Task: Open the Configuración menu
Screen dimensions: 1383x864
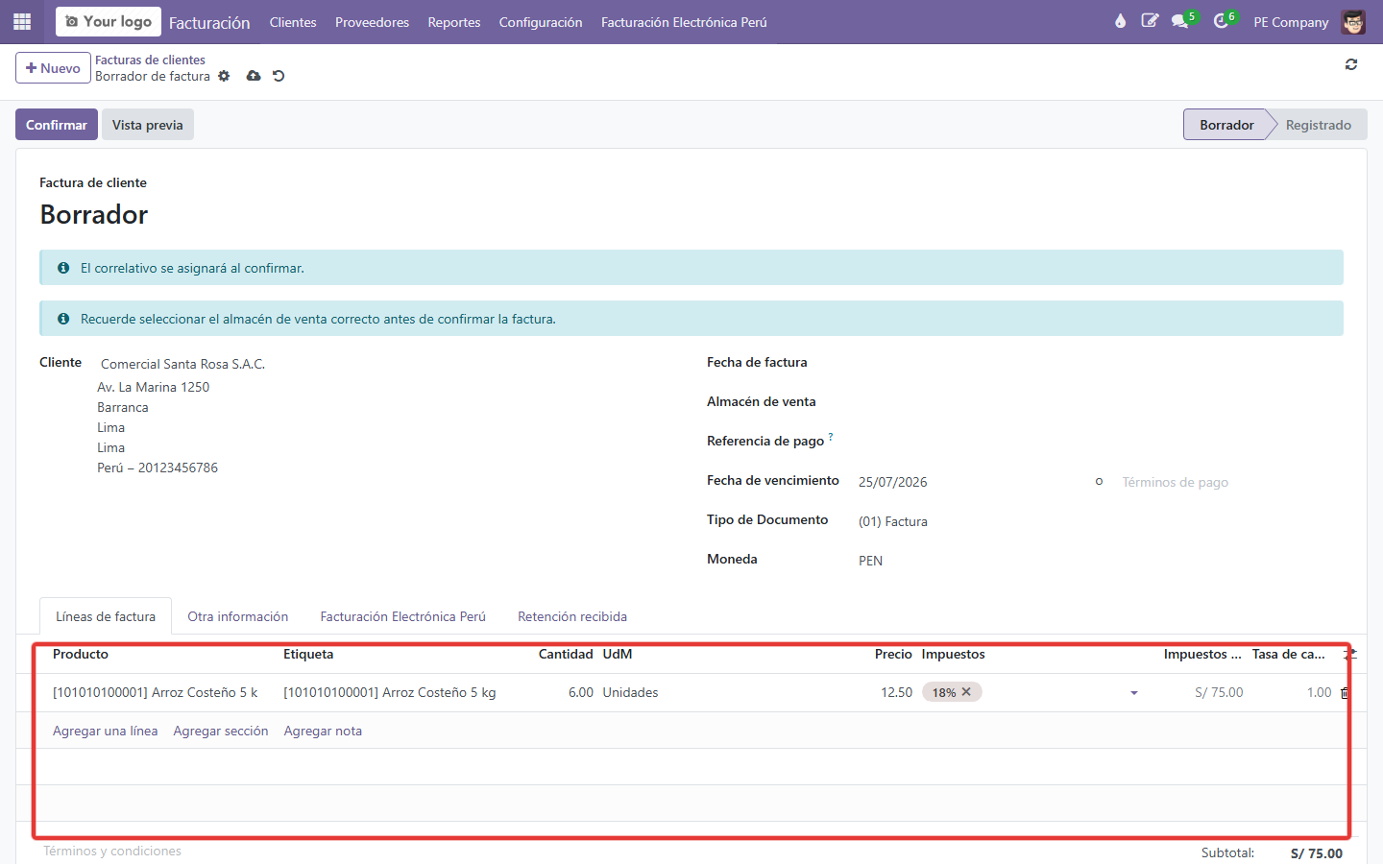Action: 541,22
